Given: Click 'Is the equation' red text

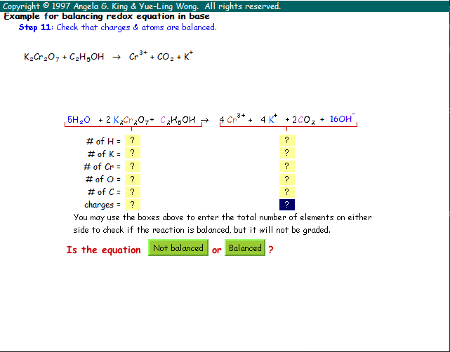Looking at the screenshot, I should [x=104, y=250].
